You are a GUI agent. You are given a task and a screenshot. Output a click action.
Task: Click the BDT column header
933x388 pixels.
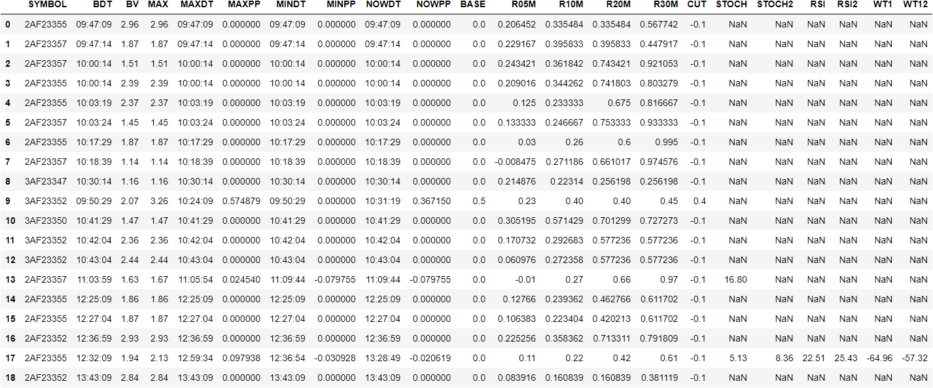tap(103, 5)
